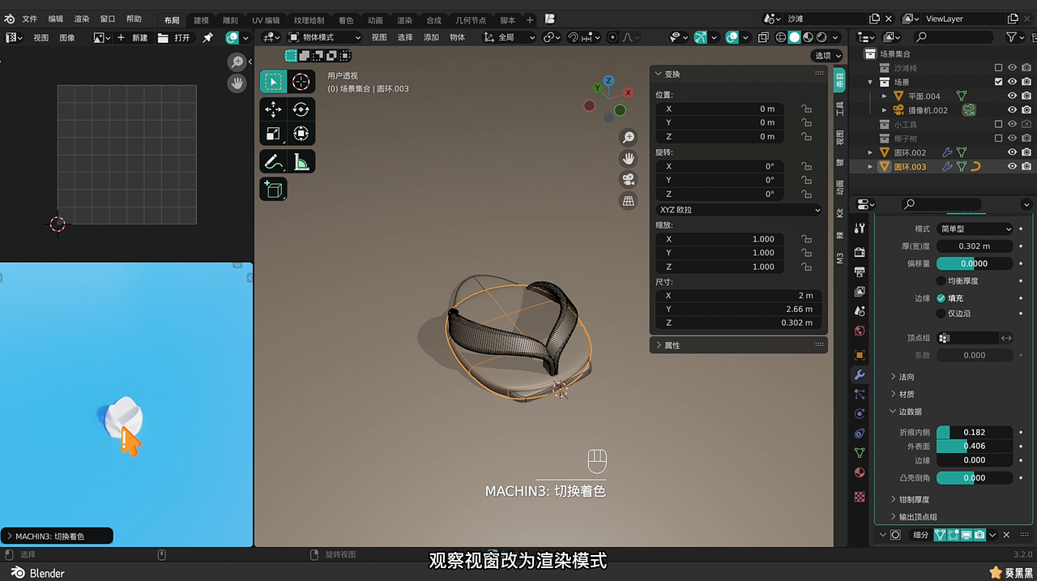Open the Object properties tab
The image size is (1037, 581).
(860, 355)
